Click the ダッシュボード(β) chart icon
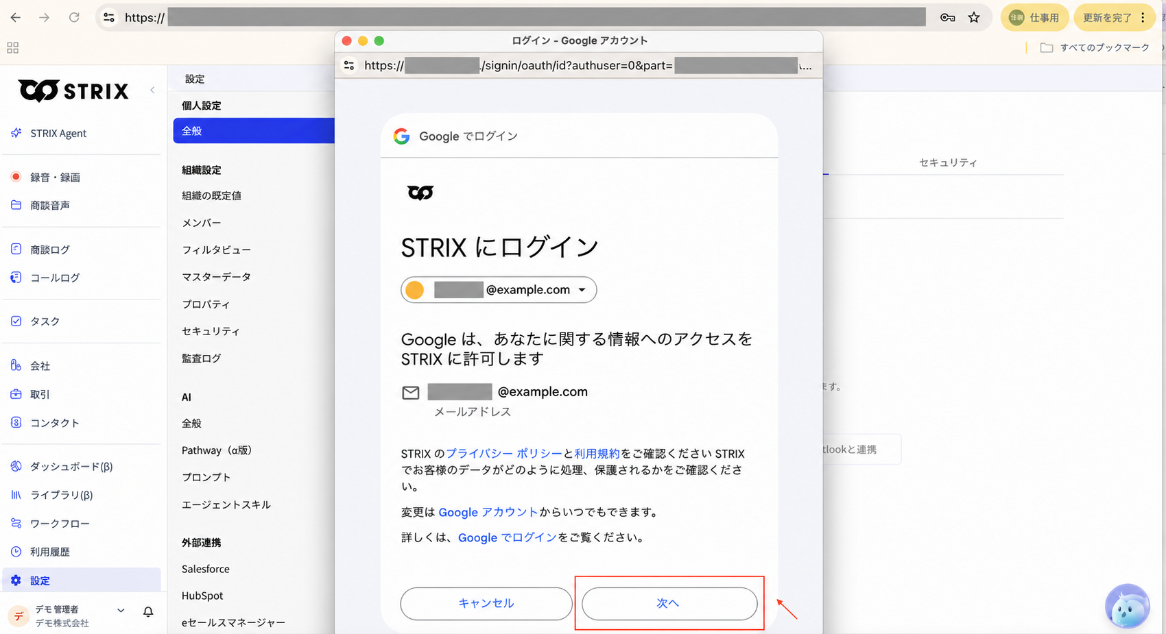The width and height of the screenshot is (1166, 634). pyautogui.click(x=16, y=466)
